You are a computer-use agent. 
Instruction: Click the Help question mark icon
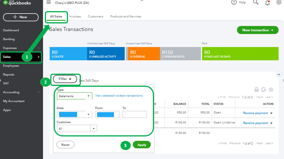click(x=234, y=2)
